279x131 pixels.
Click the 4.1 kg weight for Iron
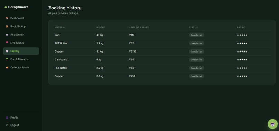[x=100, y=35]
